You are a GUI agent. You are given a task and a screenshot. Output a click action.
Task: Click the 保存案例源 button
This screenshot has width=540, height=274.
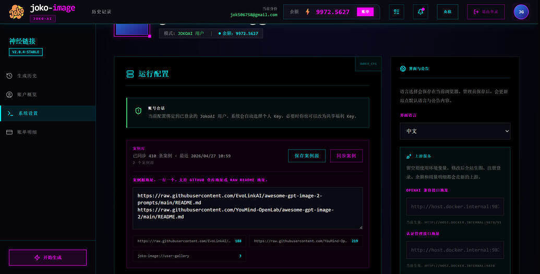pos(306,156)
